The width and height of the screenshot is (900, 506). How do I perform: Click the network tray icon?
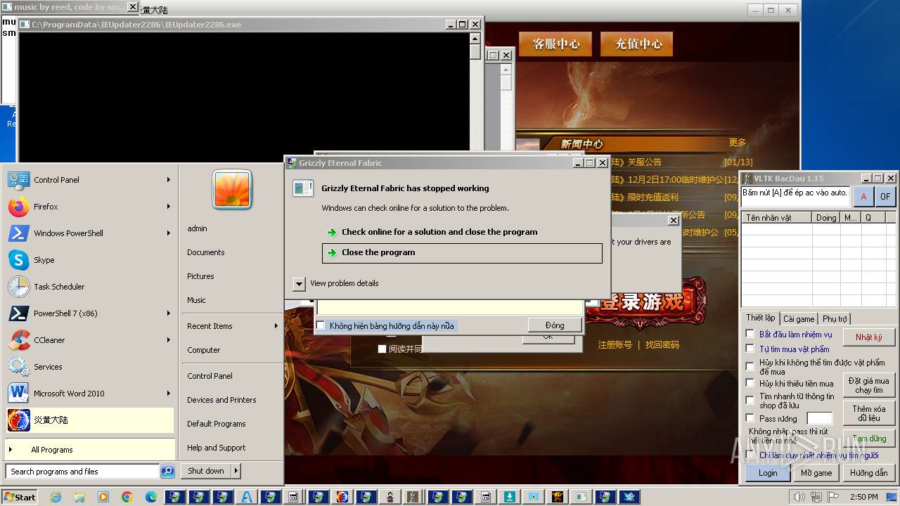816,498
